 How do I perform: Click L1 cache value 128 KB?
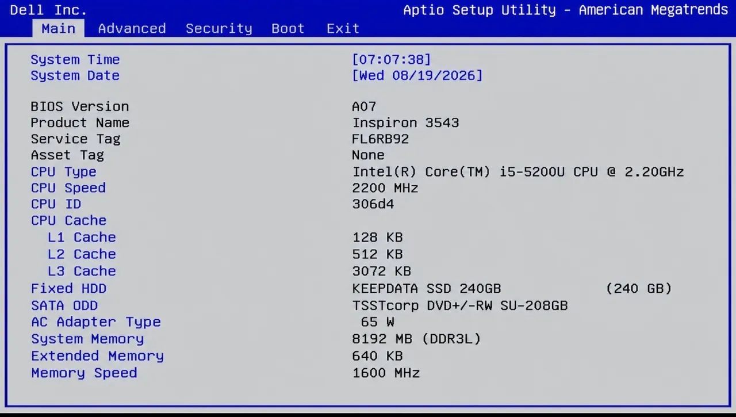click(x=377, y=237)
